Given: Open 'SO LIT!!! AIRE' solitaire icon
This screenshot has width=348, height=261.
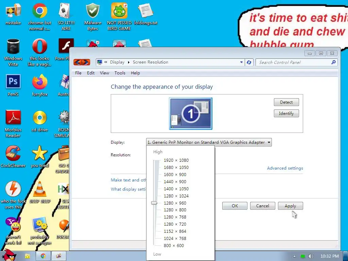Looking at the screenshot, I should click(66, 17).
